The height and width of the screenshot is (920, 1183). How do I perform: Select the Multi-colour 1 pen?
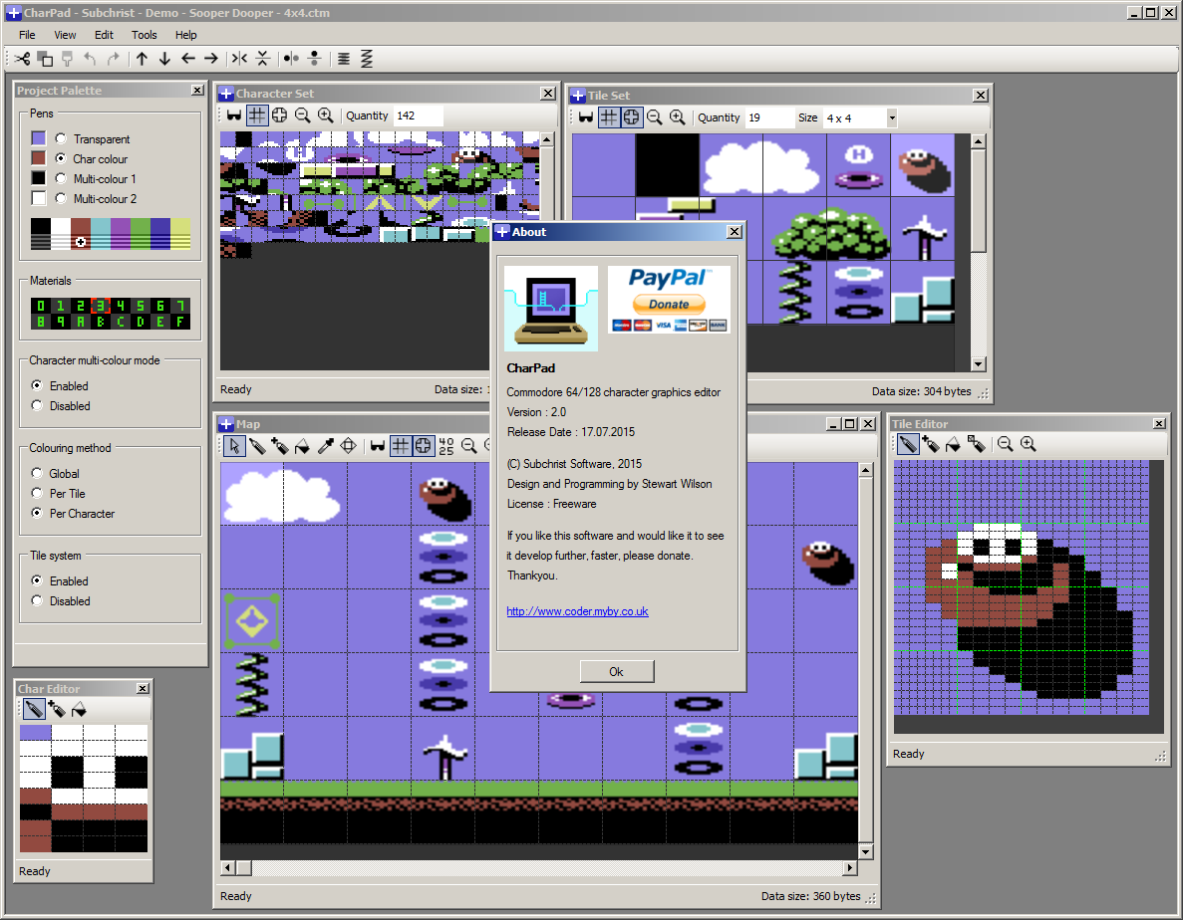(61, 178)
